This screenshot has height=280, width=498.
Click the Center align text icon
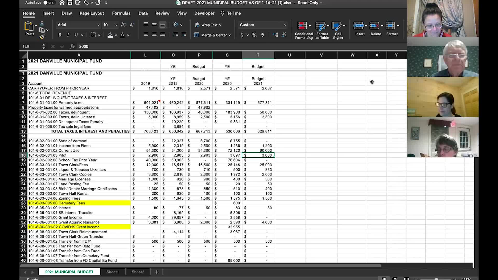154,35
